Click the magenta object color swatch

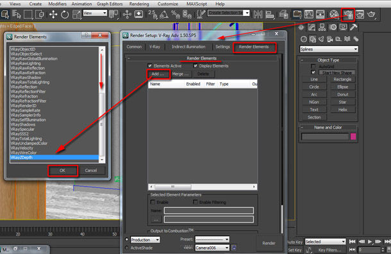point(353,137)
